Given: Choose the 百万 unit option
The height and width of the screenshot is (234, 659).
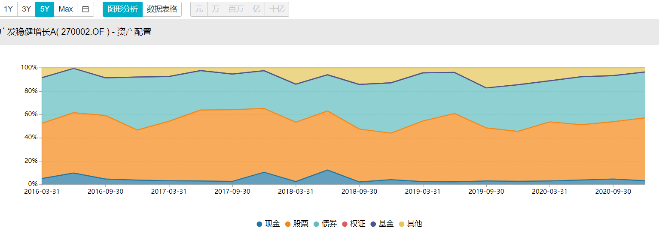Looking at the screenshot, I should [236, 9].
